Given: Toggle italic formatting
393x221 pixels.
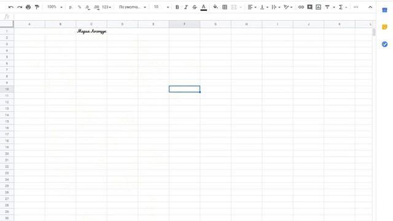Looking at the screenshot, I should pos(186,7).
